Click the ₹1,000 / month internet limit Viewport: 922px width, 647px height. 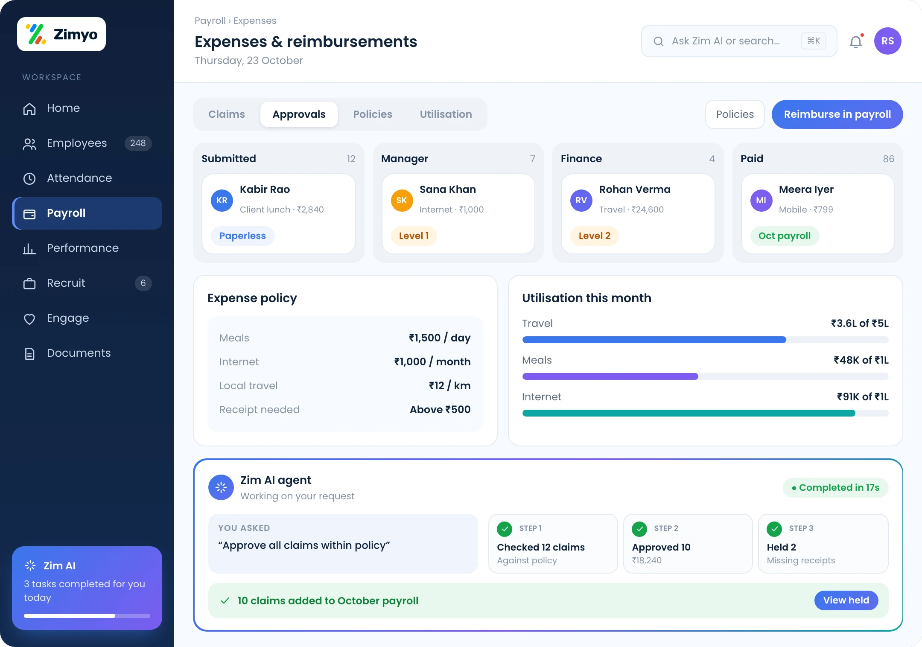(432, 362)
